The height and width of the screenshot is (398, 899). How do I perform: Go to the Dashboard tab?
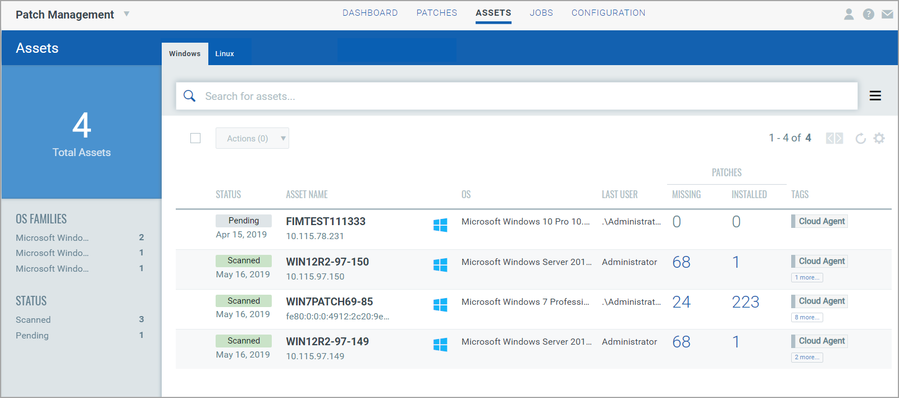pyautogui.click(x=370, y=13)
